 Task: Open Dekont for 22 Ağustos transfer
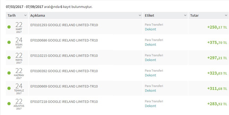pyautogui.click(x=151, y=106)
